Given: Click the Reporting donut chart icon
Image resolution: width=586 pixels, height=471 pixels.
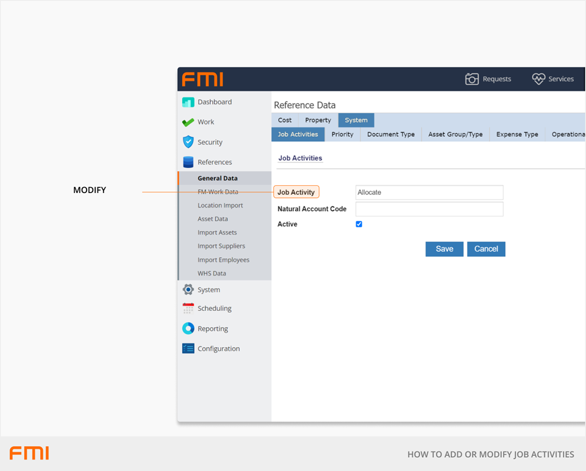Looking at the screenshot, I should [x=188, y=328].
